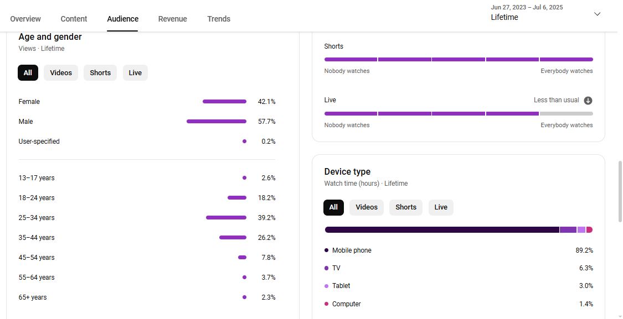
Task: Go to the Trends tab
Action: coord(219,19)
